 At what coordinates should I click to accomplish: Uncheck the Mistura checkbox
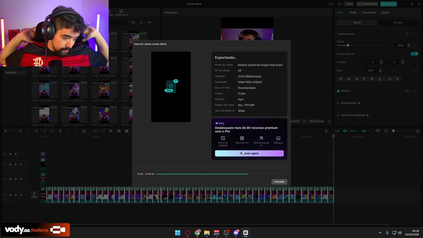tap(338, 91)
